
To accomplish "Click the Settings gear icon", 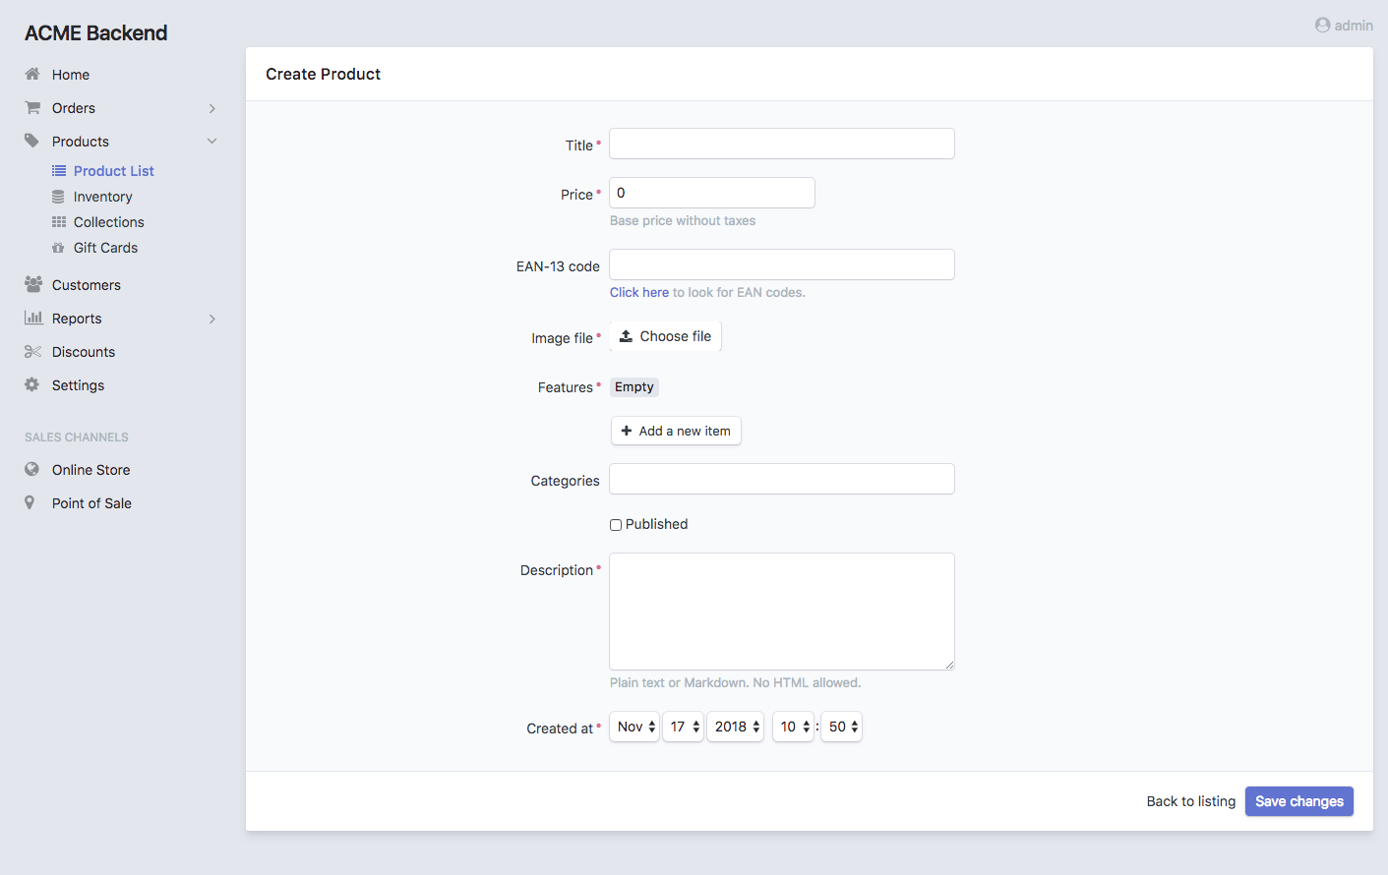I will point(32,385).
